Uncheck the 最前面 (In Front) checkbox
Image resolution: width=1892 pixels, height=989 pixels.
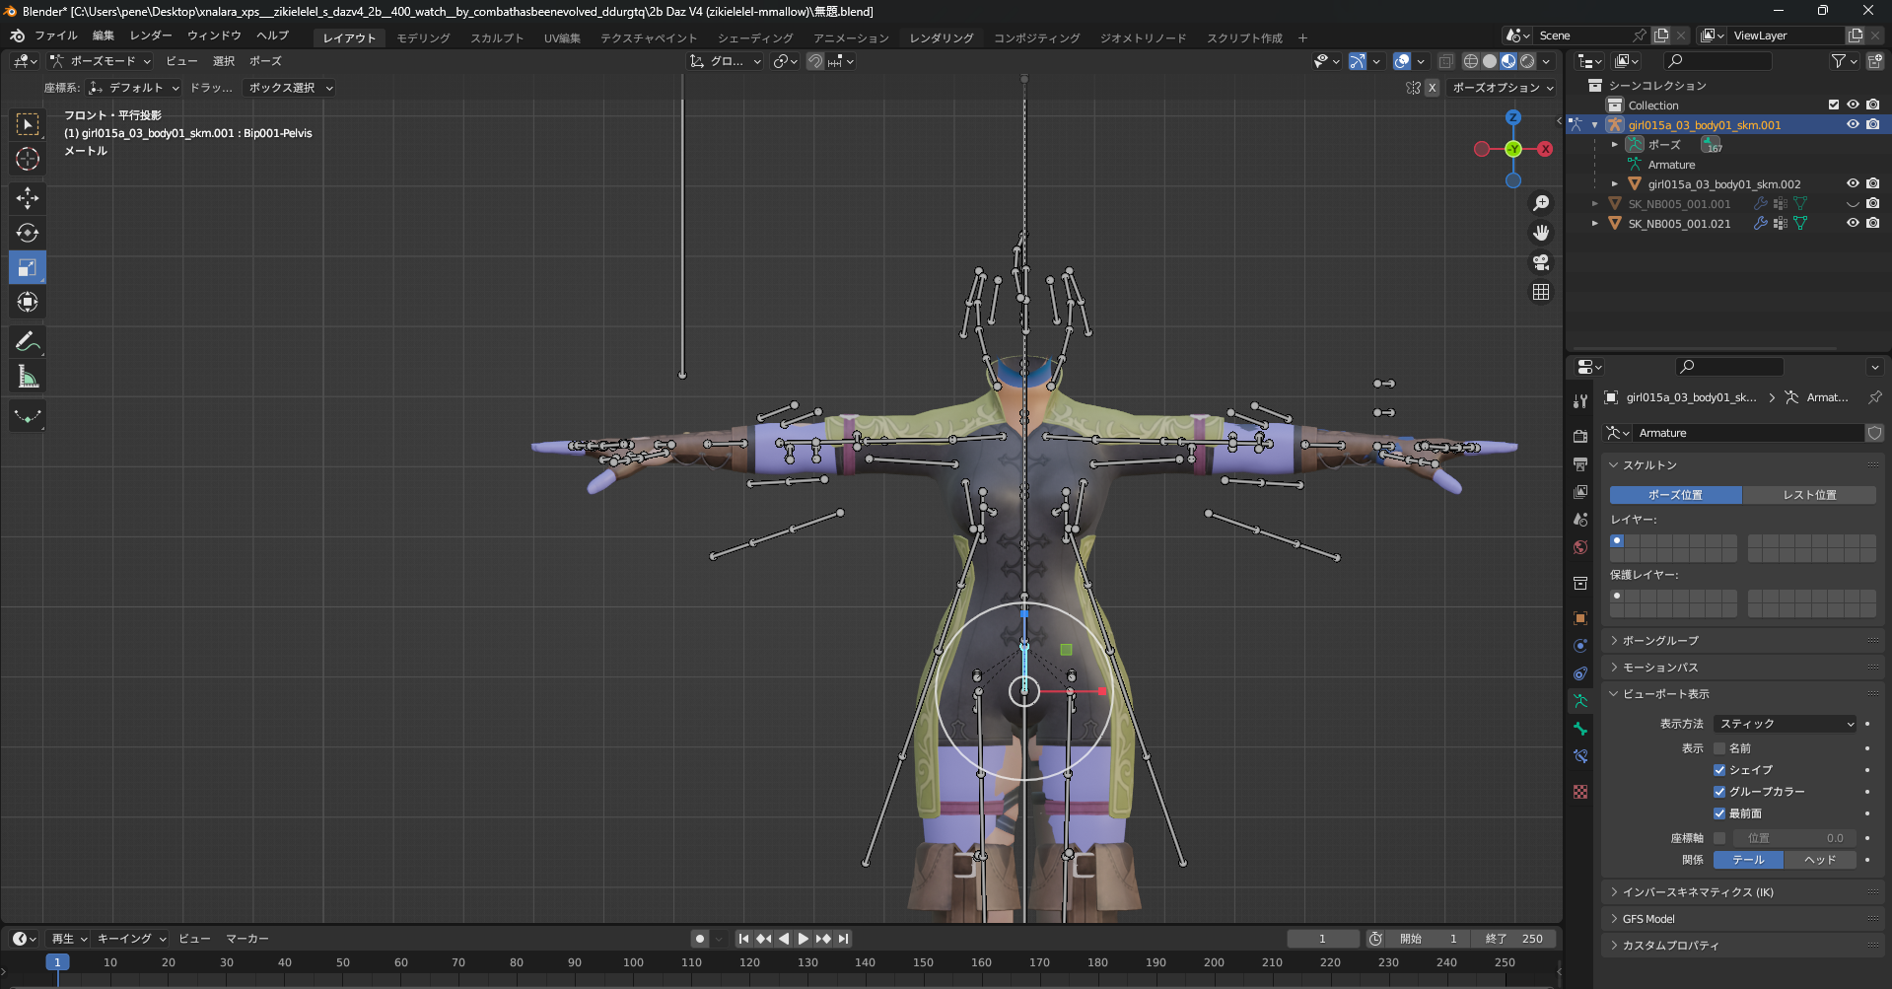[x=1719, y=813]
